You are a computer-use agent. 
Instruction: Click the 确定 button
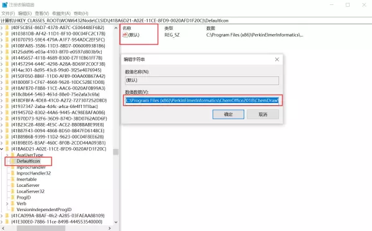228,114
